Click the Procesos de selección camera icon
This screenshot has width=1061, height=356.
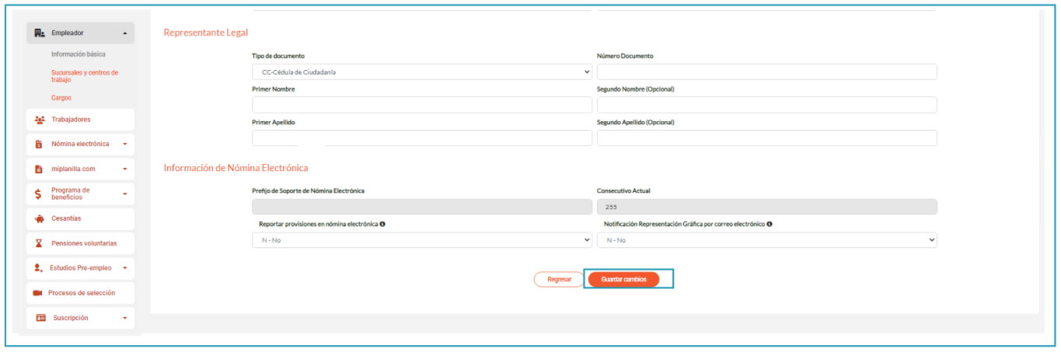coord(37,293)
